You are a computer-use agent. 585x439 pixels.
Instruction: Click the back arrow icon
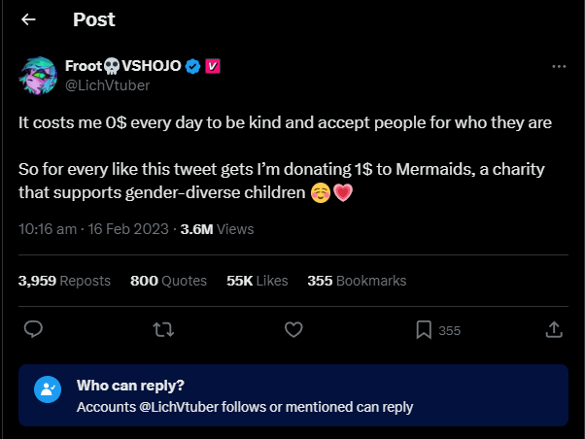point(29,19)
